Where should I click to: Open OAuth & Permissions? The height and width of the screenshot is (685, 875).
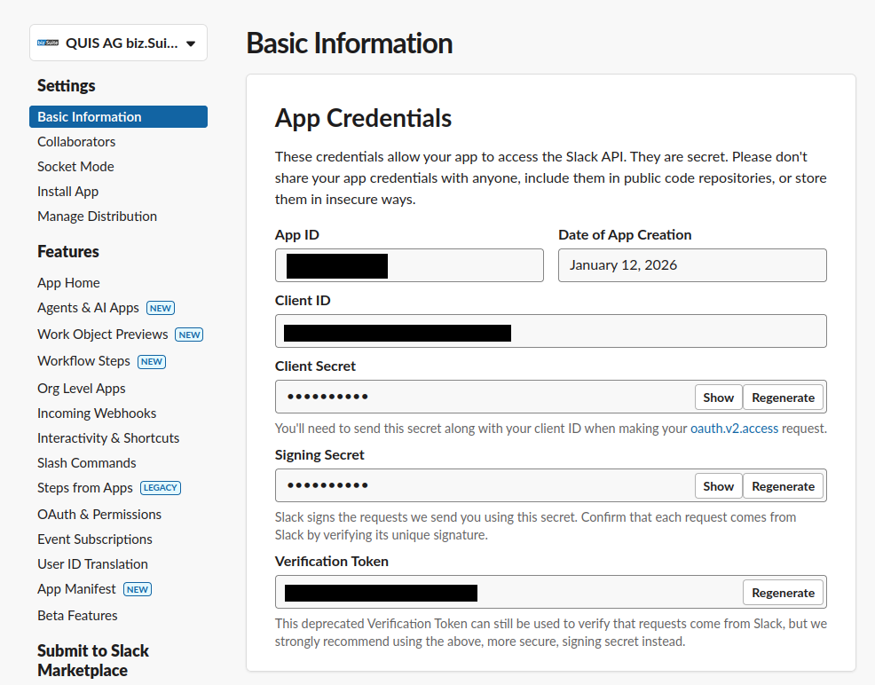pyautogui.click(x=99, y=514)
